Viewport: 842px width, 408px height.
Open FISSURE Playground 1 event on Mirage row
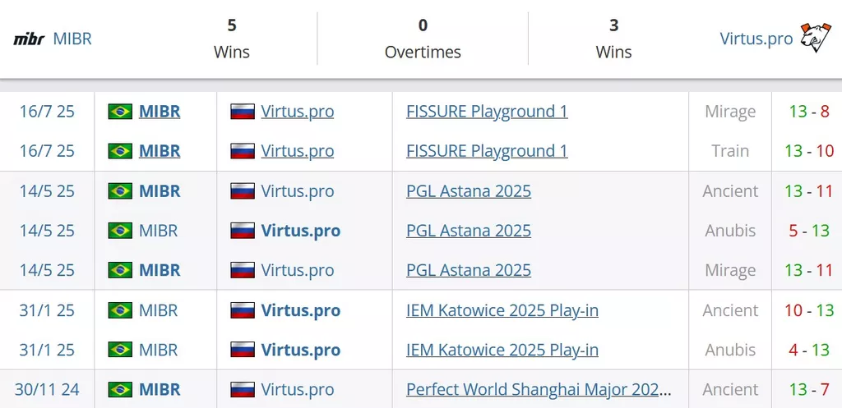(487, 112)
